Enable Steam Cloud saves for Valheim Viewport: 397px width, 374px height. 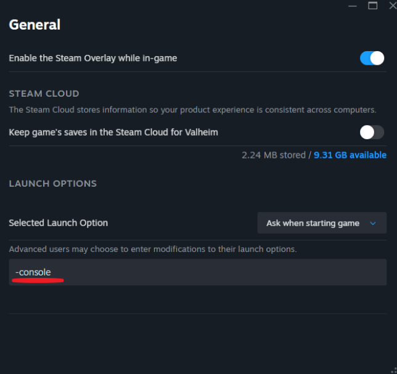click(372, 132)
